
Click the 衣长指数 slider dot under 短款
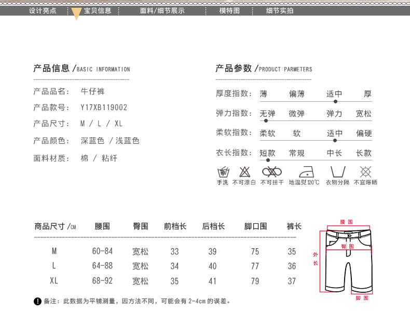point(268,160)
